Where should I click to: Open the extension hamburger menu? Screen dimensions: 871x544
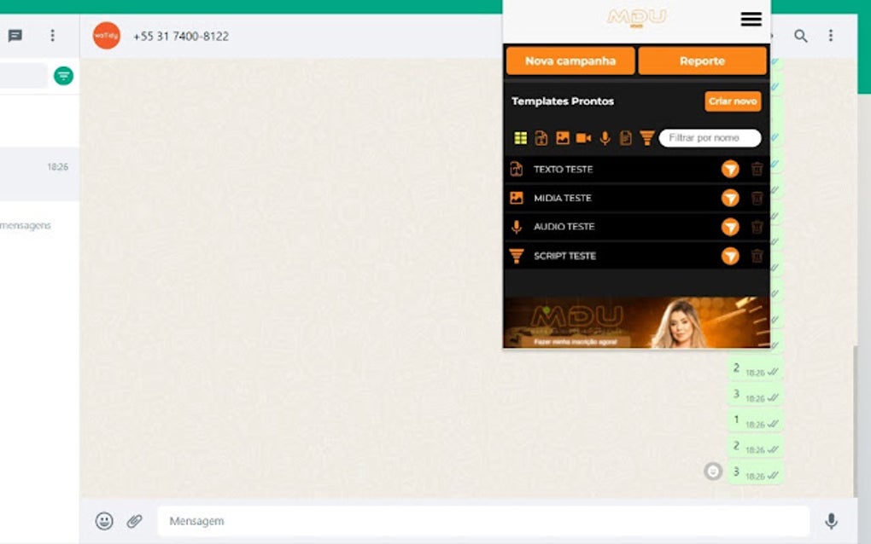click(x=750, y=19)
